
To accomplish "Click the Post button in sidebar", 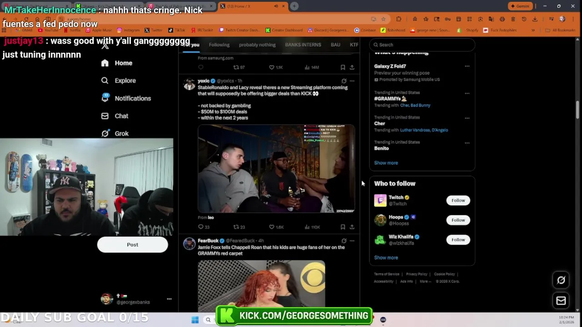I will coord(132,245).
